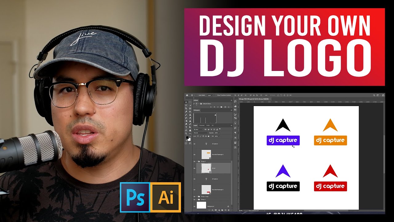This screenshot has width=394, height=222.
Task: Click the Histogram panel tab
Action: tap(197, 110)
